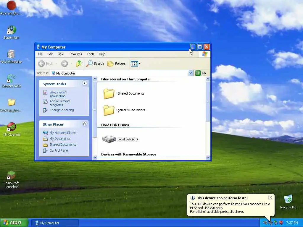
Task: Click the network connection tray icon
Action: (x=265, y=223)
